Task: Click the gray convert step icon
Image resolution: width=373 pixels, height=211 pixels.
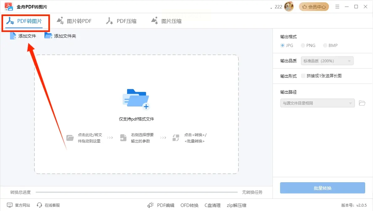Action: (x=176, y=138)
